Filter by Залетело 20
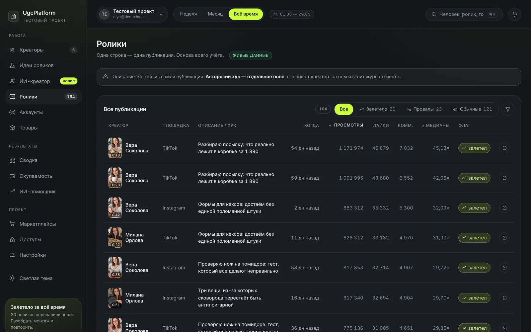531x332 pixels. [377, 109]
